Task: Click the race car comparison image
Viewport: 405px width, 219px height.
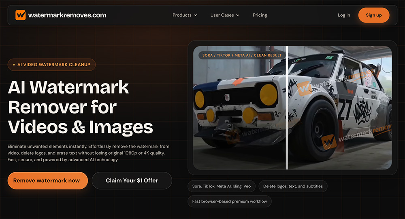Action: [x=292, y=108]
